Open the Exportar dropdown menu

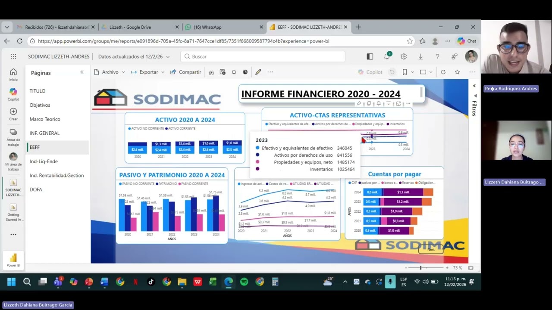coord(148,72)
